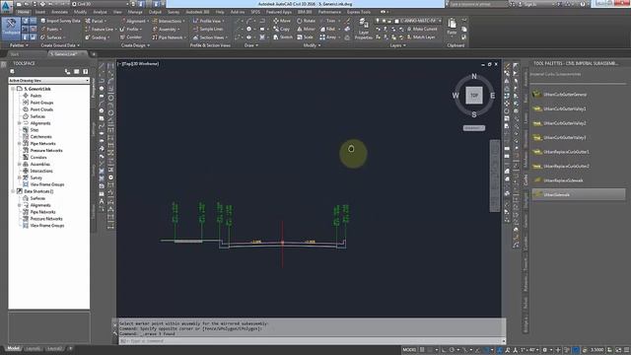Select Corridors in Toolspace tree
Viewport: 631px width, 355px height.
coord(38,158)
